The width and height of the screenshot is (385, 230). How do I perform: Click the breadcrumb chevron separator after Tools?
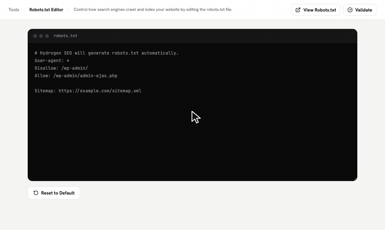24,10
